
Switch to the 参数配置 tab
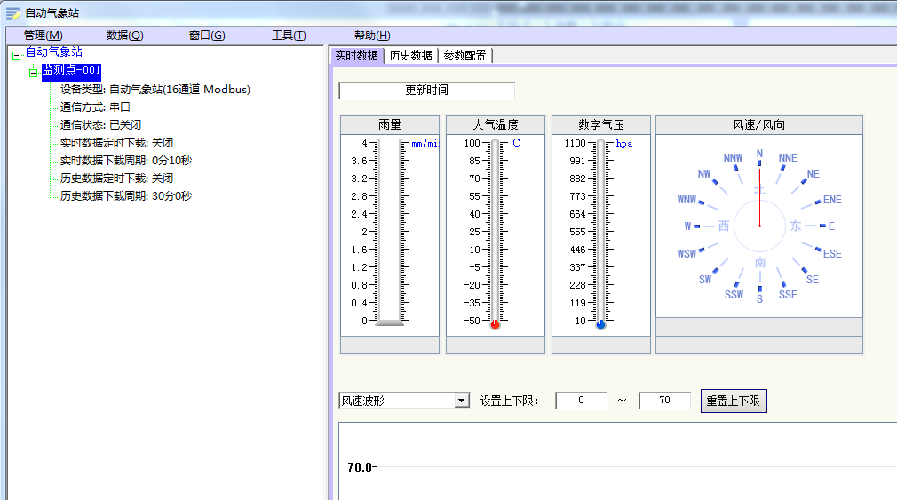click(x=464, y=55)
